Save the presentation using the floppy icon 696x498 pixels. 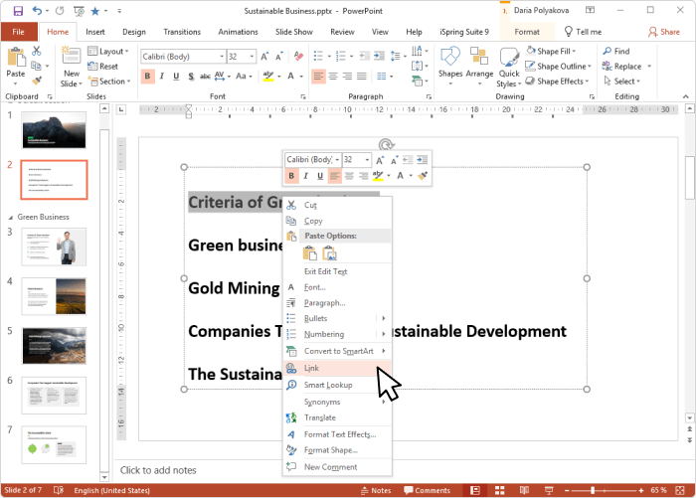(18, 11)
